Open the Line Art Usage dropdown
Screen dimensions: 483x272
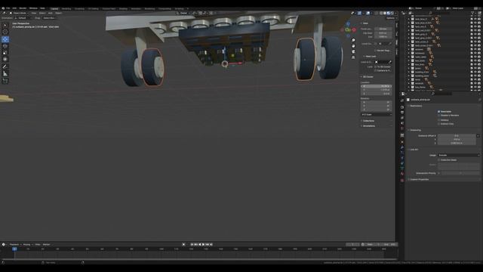pyautogui.click(x=458, y=155)
